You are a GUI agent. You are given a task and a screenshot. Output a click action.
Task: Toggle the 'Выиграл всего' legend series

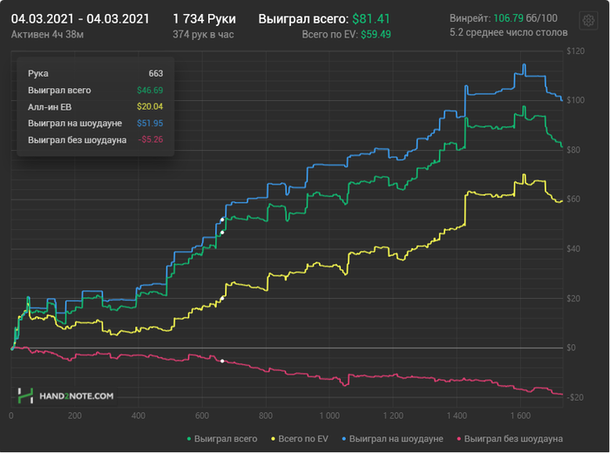click(222, 438)
